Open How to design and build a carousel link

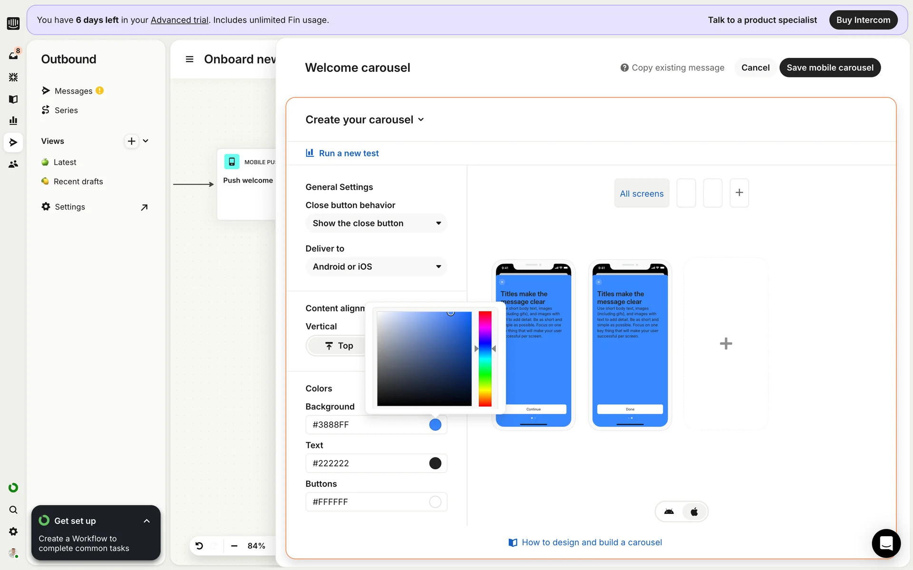click(x=592, y=542)
